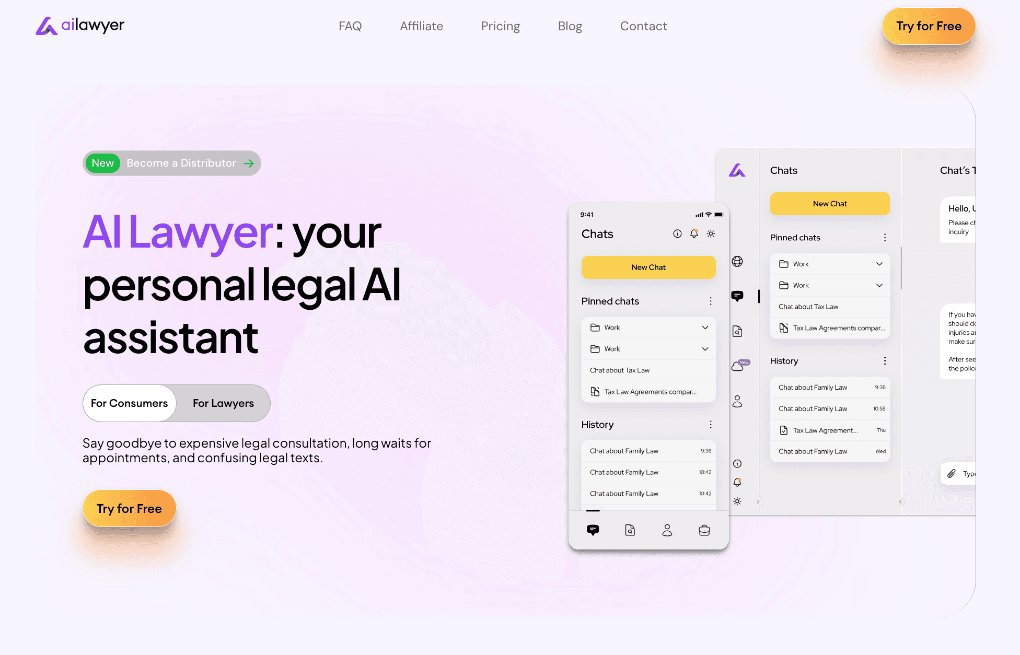Open the chat icon in mobile bottom nav

[x=593, y=529]
